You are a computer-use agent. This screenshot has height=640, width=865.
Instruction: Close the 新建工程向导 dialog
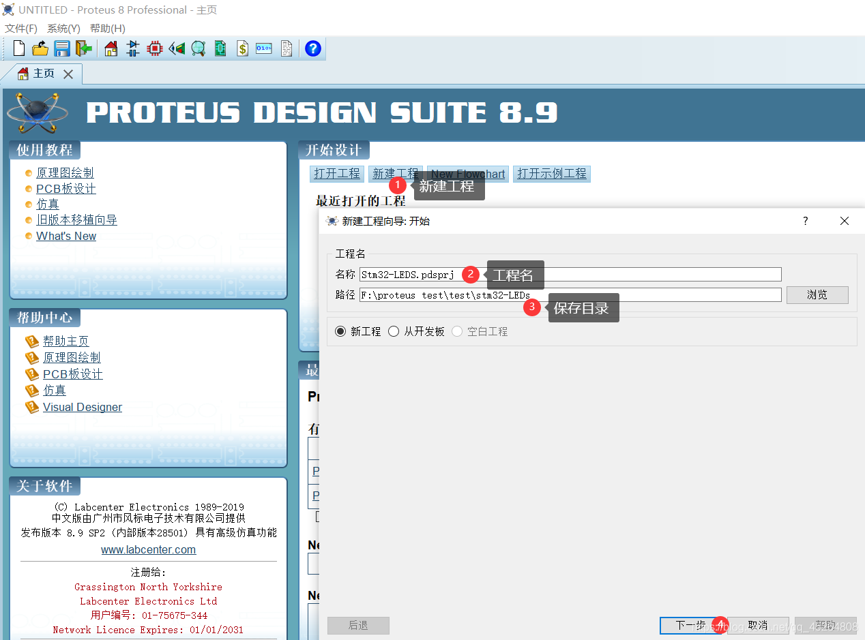tap(845, 221)
